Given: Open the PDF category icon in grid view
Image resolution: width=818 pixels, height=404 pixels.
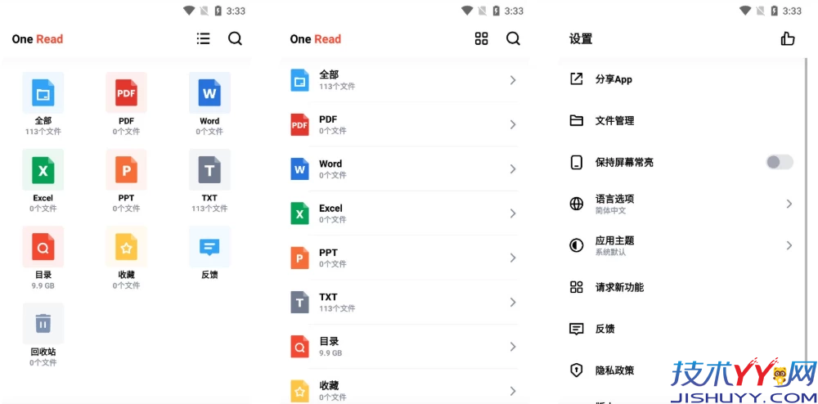Looking at the screenshot, I should tap(126, 92).
